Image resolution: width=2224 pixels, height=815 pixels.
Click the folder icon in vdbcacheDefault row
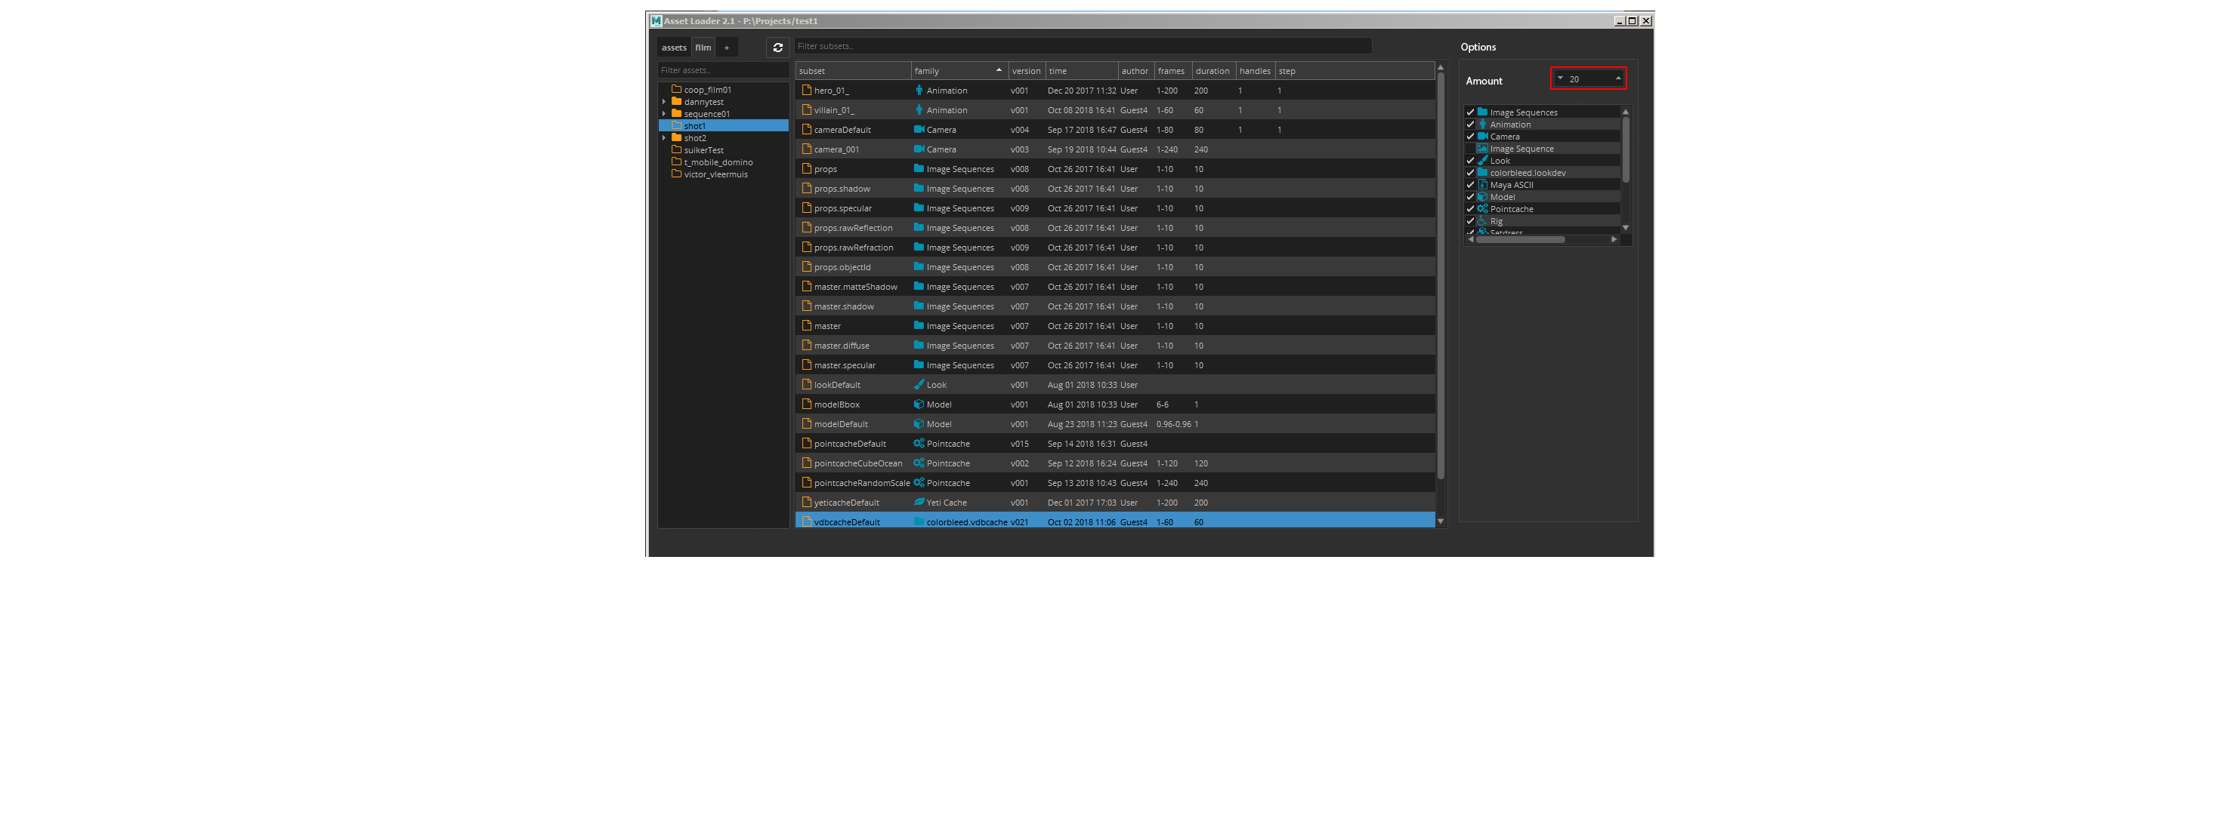tap(919, 521)
